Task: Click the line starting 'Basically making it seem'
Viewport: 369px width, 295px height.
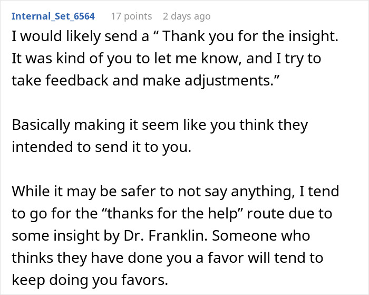Action: pos(159,125)
